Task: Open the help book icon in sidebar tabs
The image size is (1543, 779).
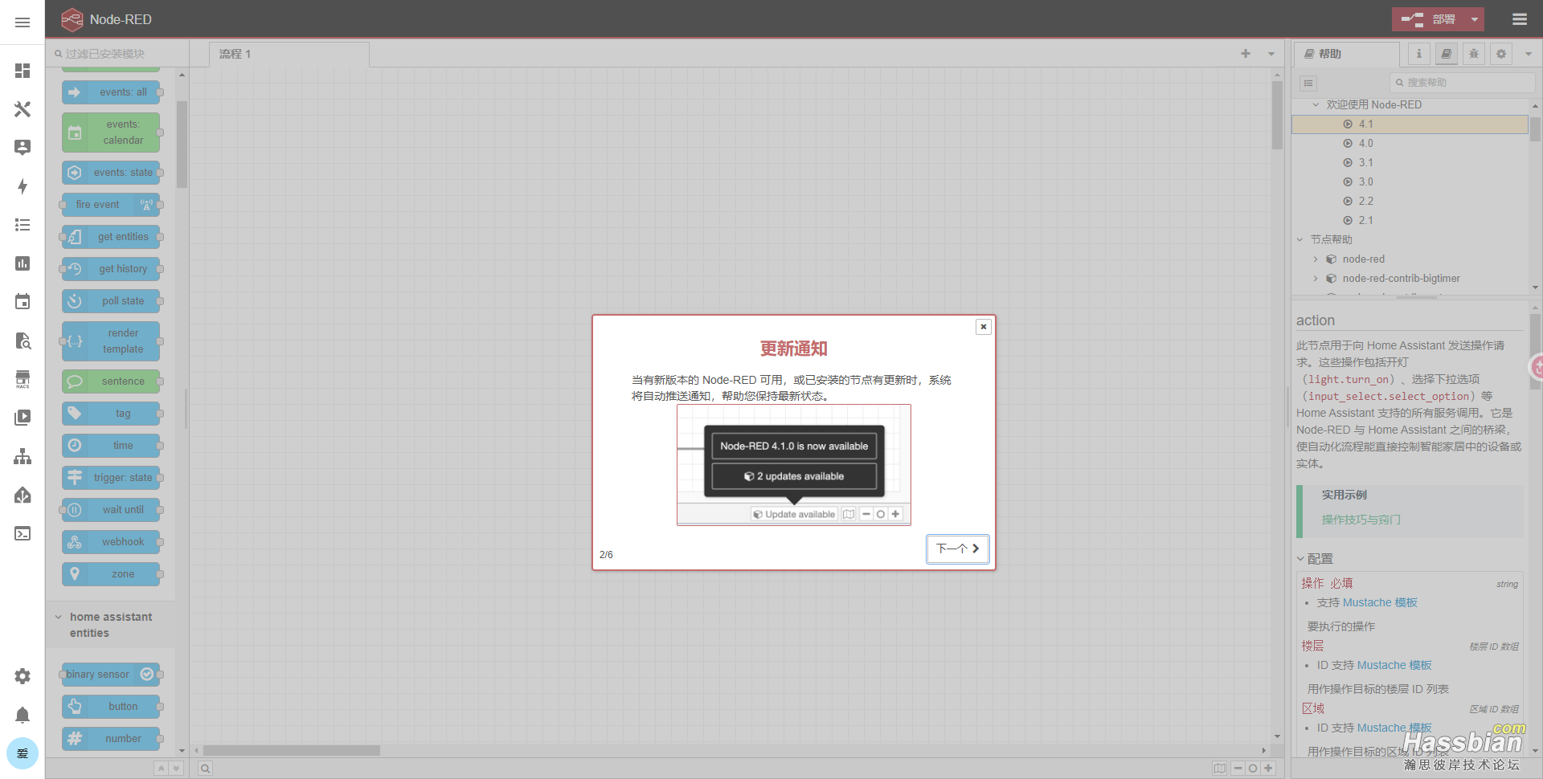Action: pos(1447,54)
